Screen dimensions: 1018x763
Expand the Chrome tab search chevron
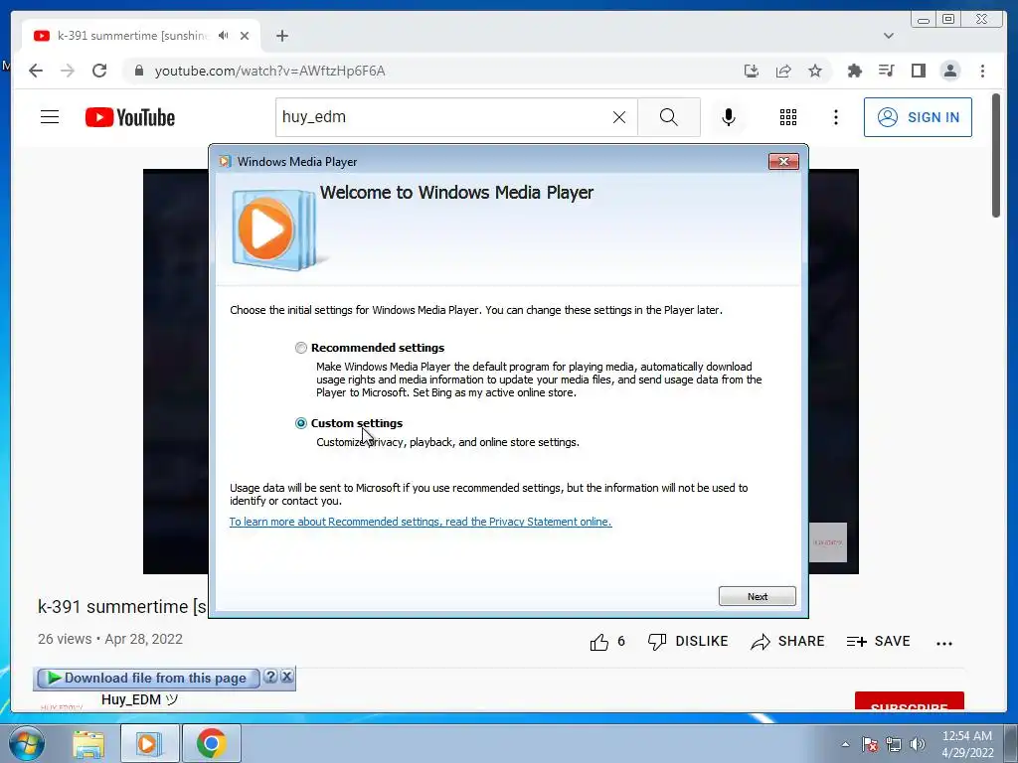click(x=889, y=36)
